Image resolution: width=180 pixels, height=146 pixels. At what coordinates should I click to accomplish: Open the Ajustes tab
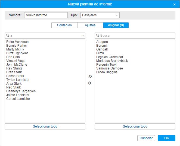pos(90,25)
